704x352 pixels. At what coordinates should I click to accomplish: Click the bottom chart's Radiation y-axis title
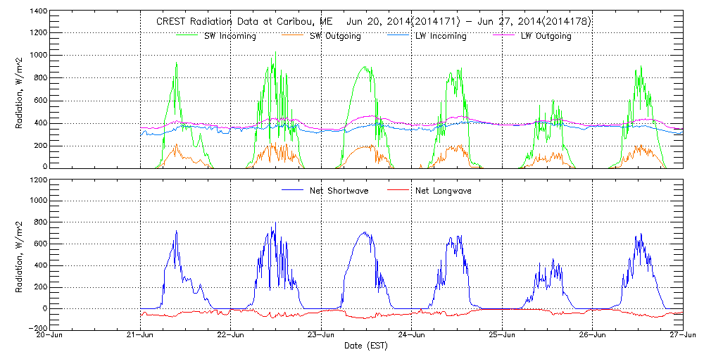point(20,253)
